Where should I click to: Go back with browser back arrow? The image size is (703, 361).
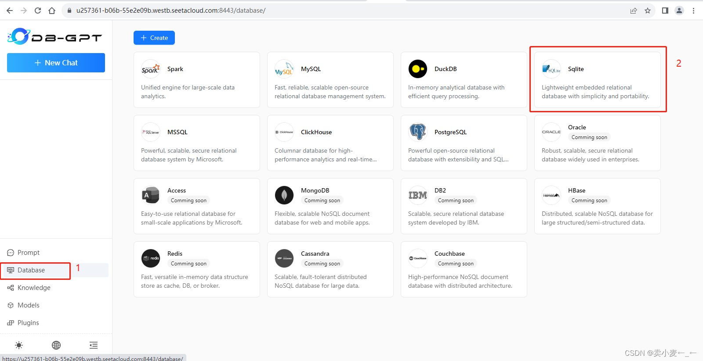[10, 11]
